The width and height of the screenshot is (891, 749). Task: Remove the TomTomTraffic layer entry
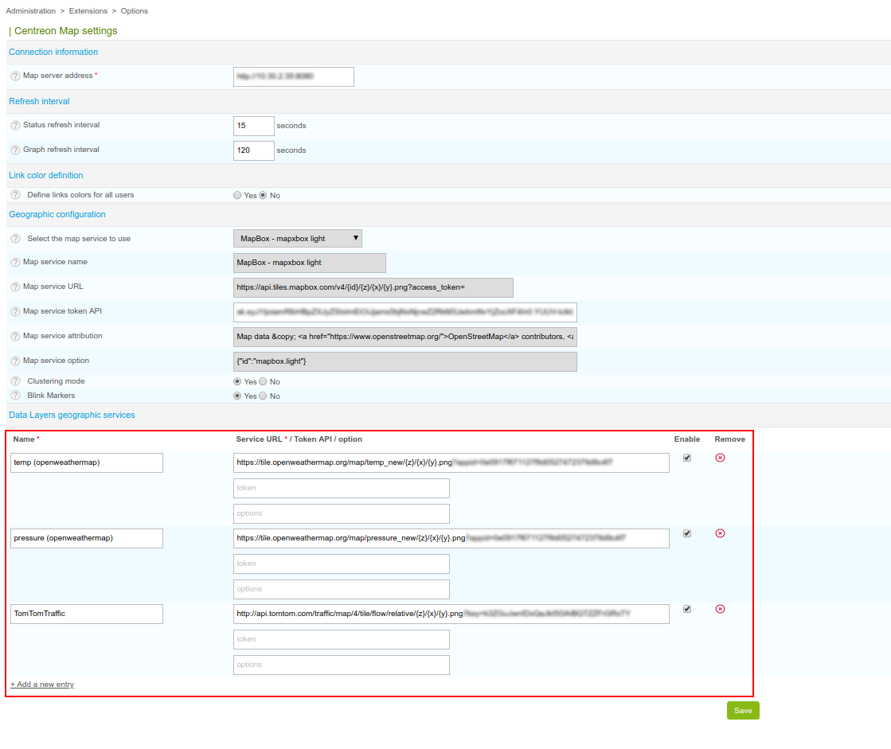click(x=720, y=609)
